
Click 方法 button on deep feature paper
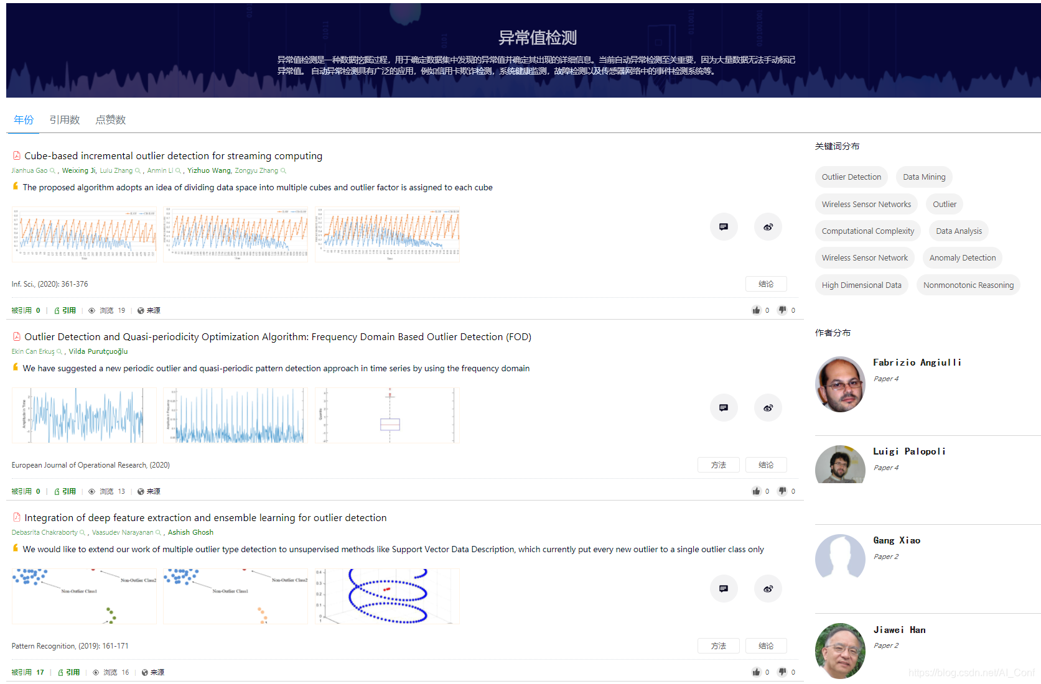719,646
